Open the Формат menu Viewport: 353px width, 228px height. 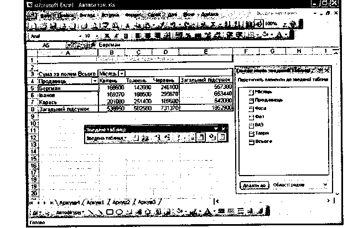(x=133, y=15)
